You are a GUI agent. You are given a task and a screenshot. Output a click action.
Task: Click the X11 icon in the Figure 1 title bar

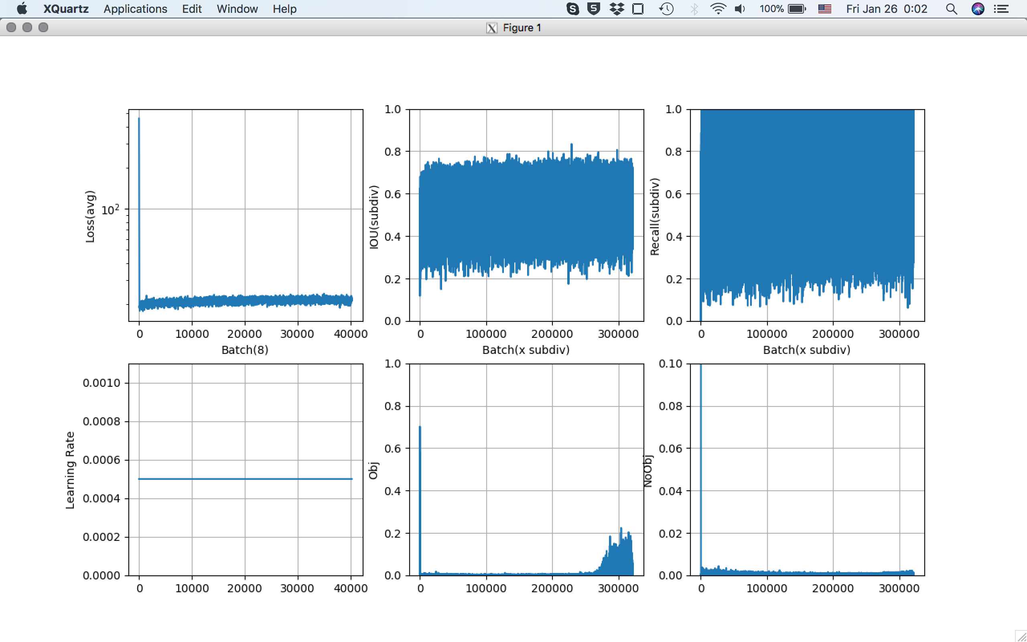pyautogui.click(x=491, y=28)
